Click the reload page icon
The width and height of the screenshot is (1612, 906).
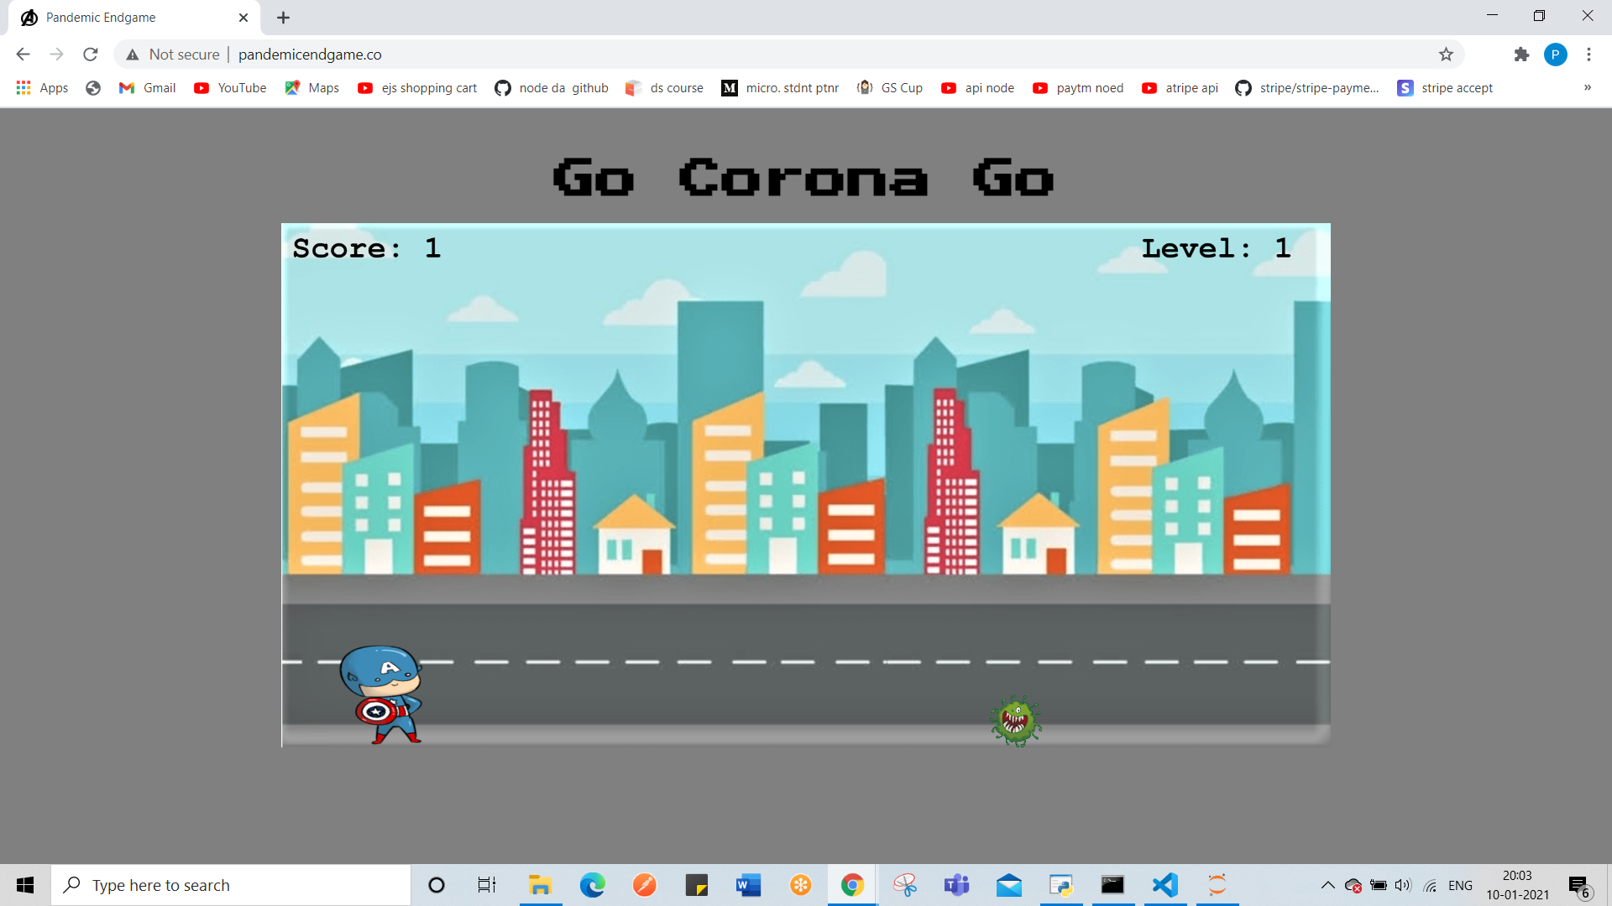click(91, 55)
